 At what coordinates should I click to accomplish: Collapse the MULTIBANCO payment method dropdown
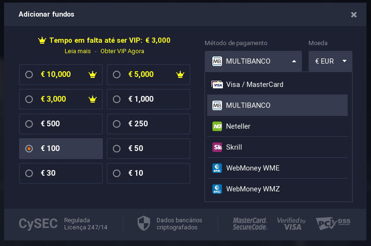pyautogui.click(x=253, y=61)
